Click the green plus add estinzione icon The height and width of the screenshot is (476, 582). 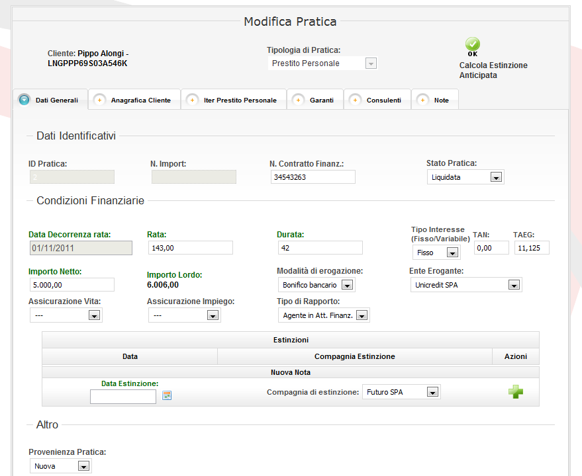pyautogui.click(x=516, y=392)
